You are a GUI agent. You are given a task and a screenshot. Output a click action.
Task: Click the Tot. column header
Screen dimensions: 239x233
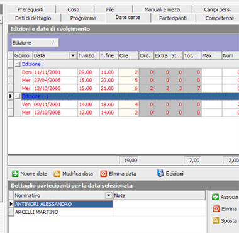pos(192,55)
